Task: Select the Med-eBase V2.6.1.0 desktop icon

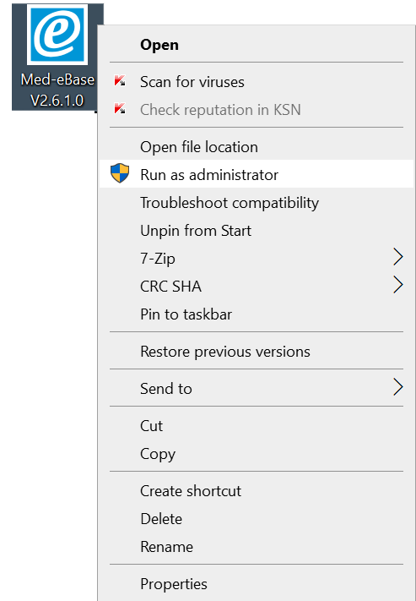Action: [57, 57]
